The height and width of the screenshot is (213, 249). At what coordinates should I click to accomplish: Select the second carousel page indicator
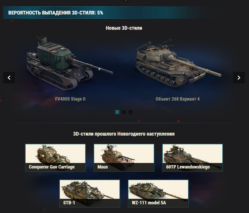pos(124,112)
